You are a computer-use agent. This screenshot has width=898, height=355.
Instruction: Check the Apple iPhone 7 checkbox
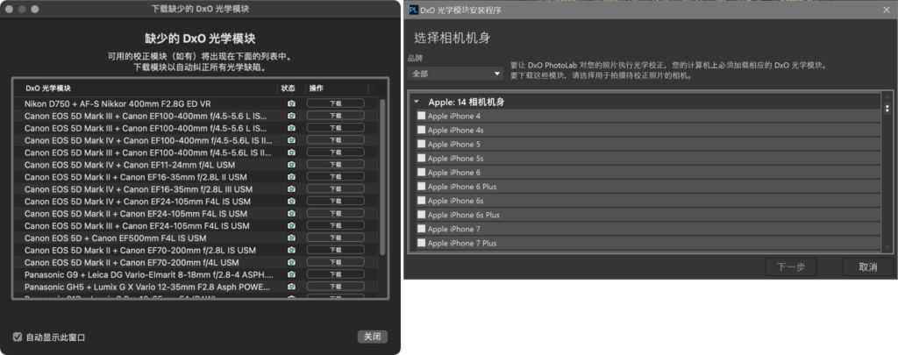tap(422, 229)
